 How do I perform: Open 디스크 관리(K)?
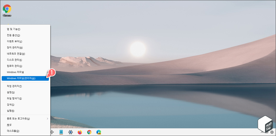tap(25, 60)
